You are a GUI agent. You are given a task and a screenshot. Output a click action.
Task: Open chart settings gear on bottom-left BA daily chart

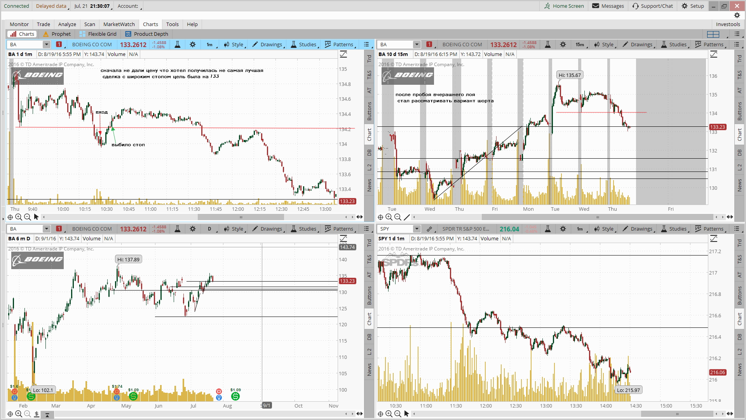click(x=193, y=229)
